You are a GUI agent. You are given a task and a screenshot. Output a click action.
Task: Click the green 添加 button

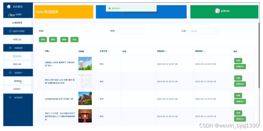[x=74, y=40]
